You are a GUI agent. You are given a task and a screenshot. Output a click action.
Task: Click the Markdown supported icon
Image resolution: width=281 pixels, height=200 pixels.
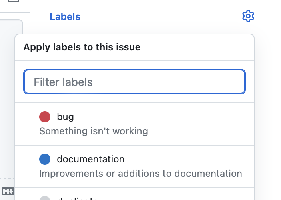[8, 191]
